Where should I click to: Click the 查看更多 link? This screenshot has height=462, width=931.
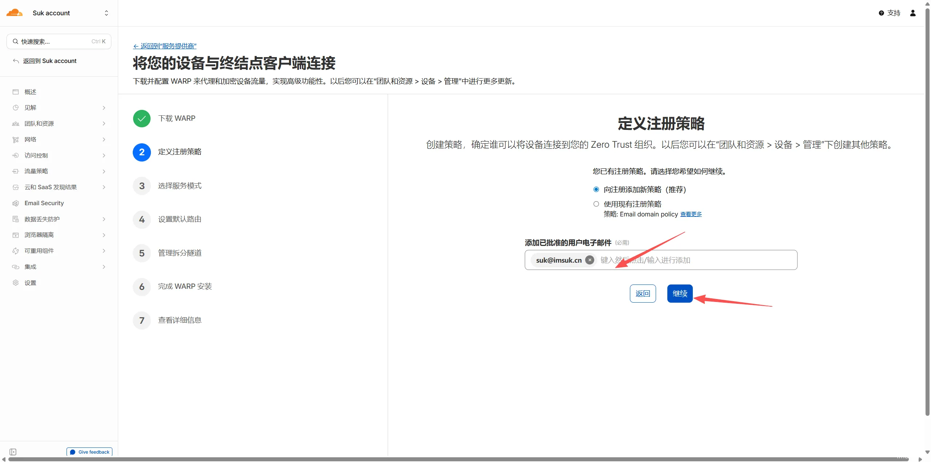pyautogui.click(x=691, y=214)
